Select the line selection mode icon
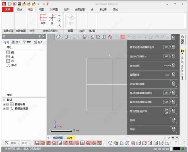 (117, 37)
